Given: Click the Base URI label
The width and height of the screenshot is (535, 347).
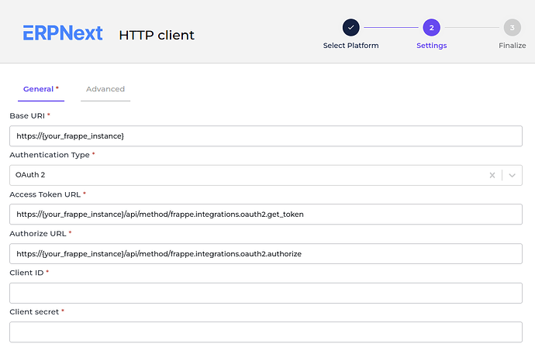Looking at the screenshot, I should coord(27,116).
